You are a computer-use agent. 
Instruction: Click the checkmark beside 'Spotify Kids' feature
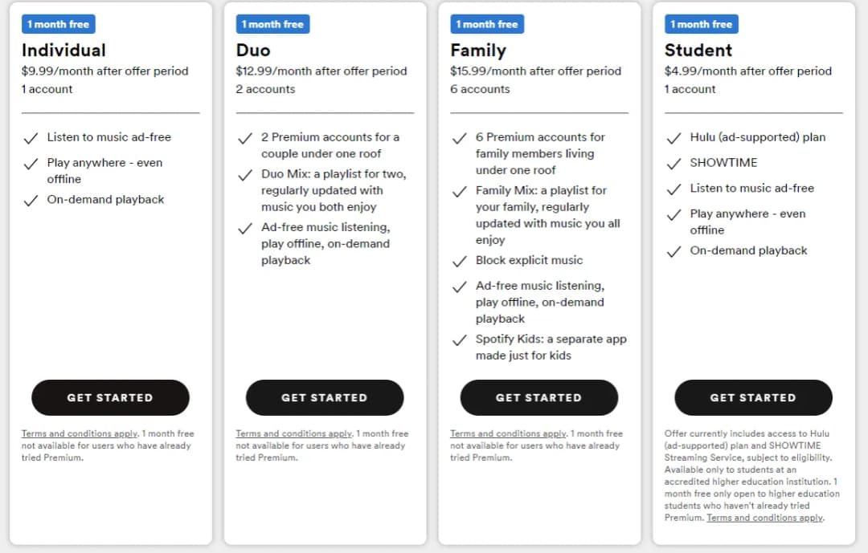(x=460, y=339)
